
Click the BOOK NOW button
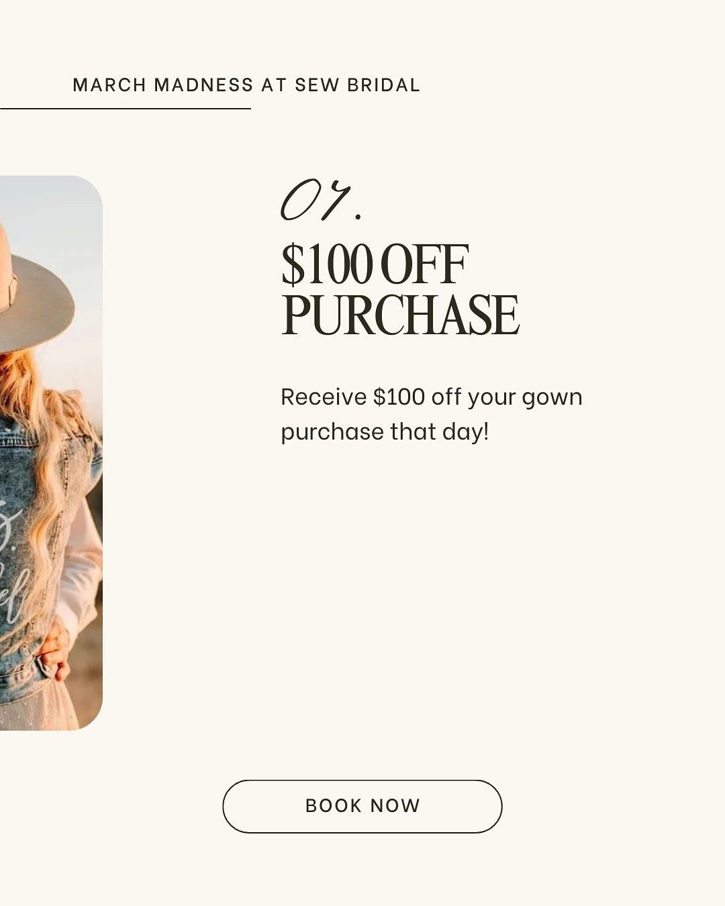point(362,806)
